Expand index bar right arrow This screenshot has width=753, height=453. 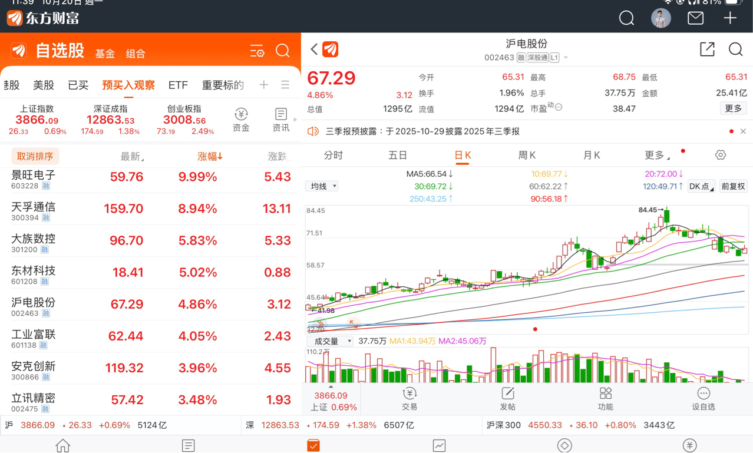(x=295, y=120)
